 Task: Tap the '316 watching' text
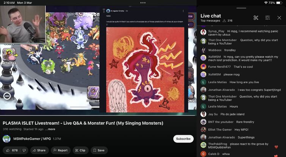(12, 129)
